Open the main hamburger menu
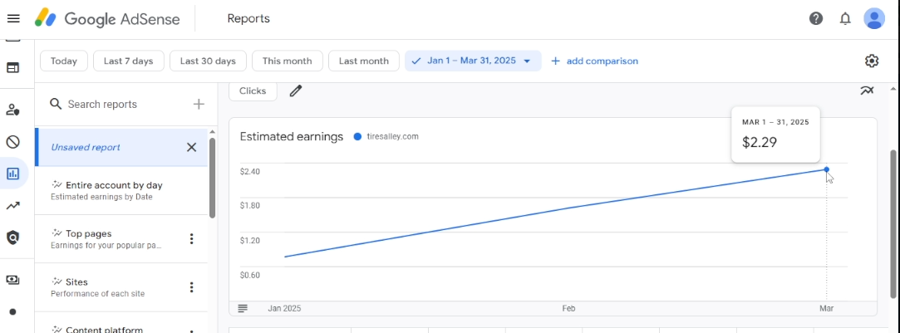 13,19
